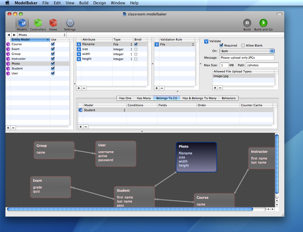Toggle Use checkbox for Exam

click(x=53, y=49)
